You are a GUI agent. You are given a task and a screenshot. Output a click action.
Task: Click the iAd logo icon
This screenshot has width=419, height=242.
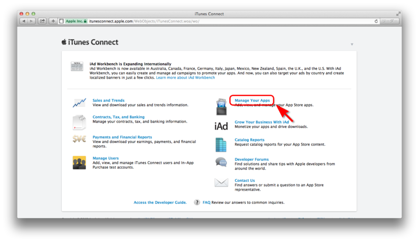point(221,126)
